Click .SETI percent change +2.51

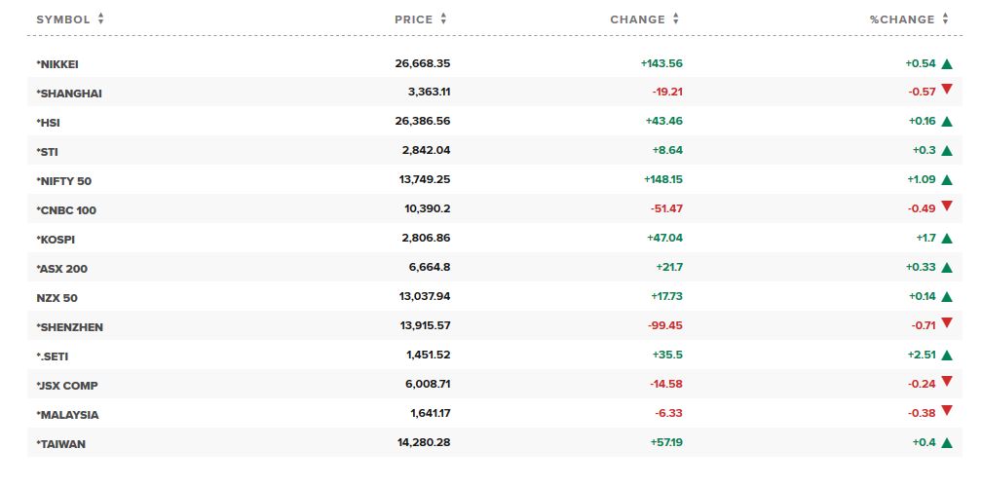point(922,355)
